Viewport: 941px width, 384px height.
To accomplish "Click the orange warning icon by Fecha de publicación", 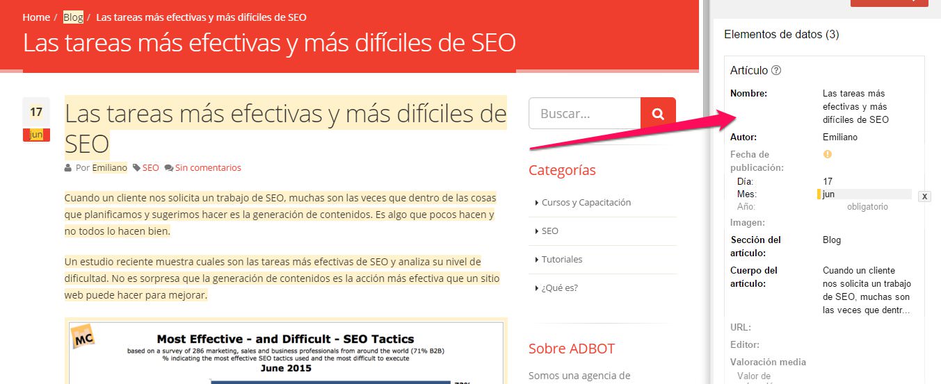I will tap(827, 154).
